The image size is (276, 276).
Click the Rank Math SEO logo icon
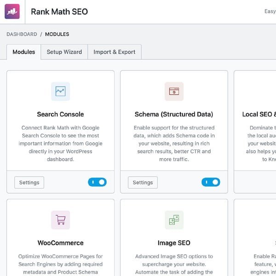12,11
